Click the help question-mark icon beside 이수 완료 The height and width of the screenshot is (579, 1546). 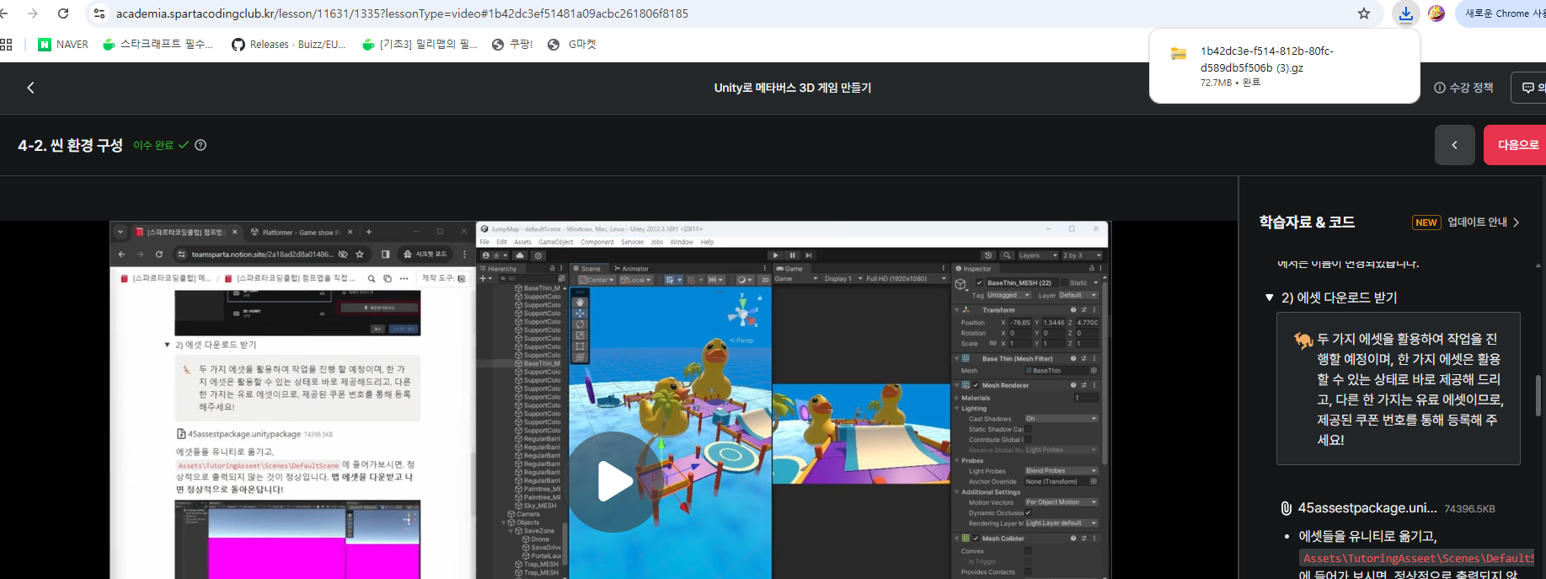201,145
